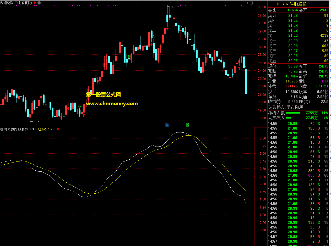Click the 股本 value 6.09亿
Viewport: 331px width, 246px height.
tap(323, 92)
